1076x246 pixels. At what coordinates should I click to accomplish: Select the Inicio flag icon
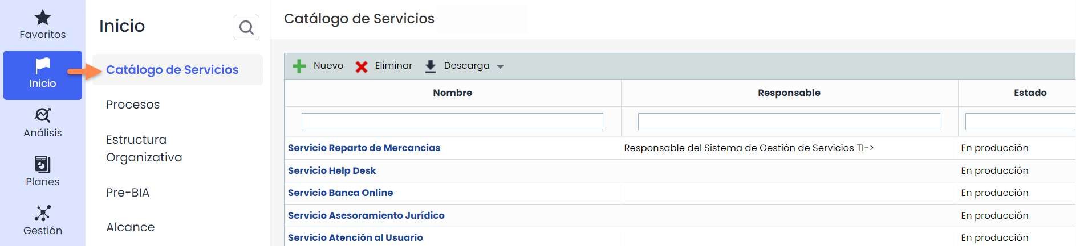tap(43, 66)
